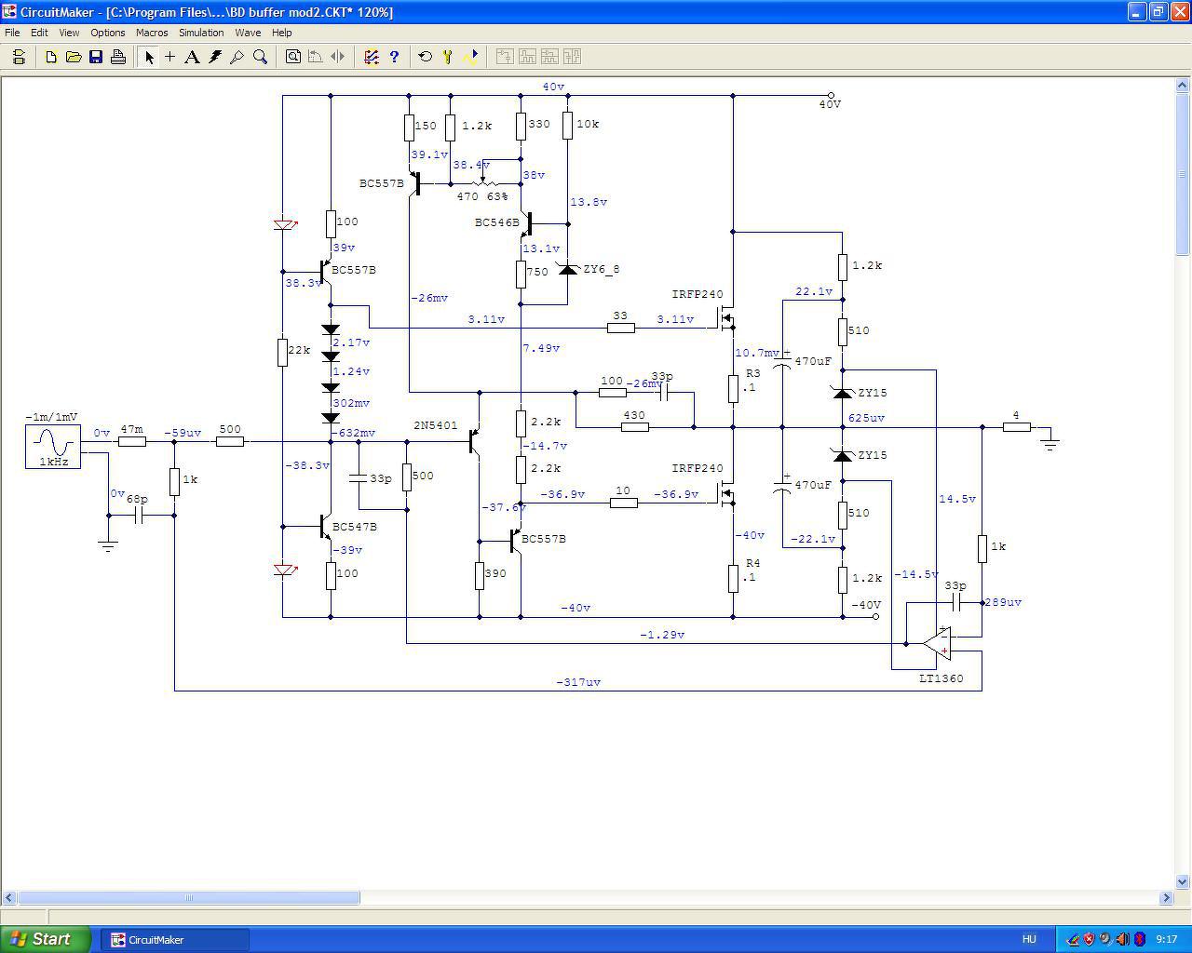The width and height of the screenshot is (1192, 953).
Task: Open the Macros menu
Action: click(152, 33)
